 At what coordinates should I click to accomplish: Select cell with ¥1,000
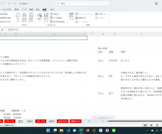(5, 114)
